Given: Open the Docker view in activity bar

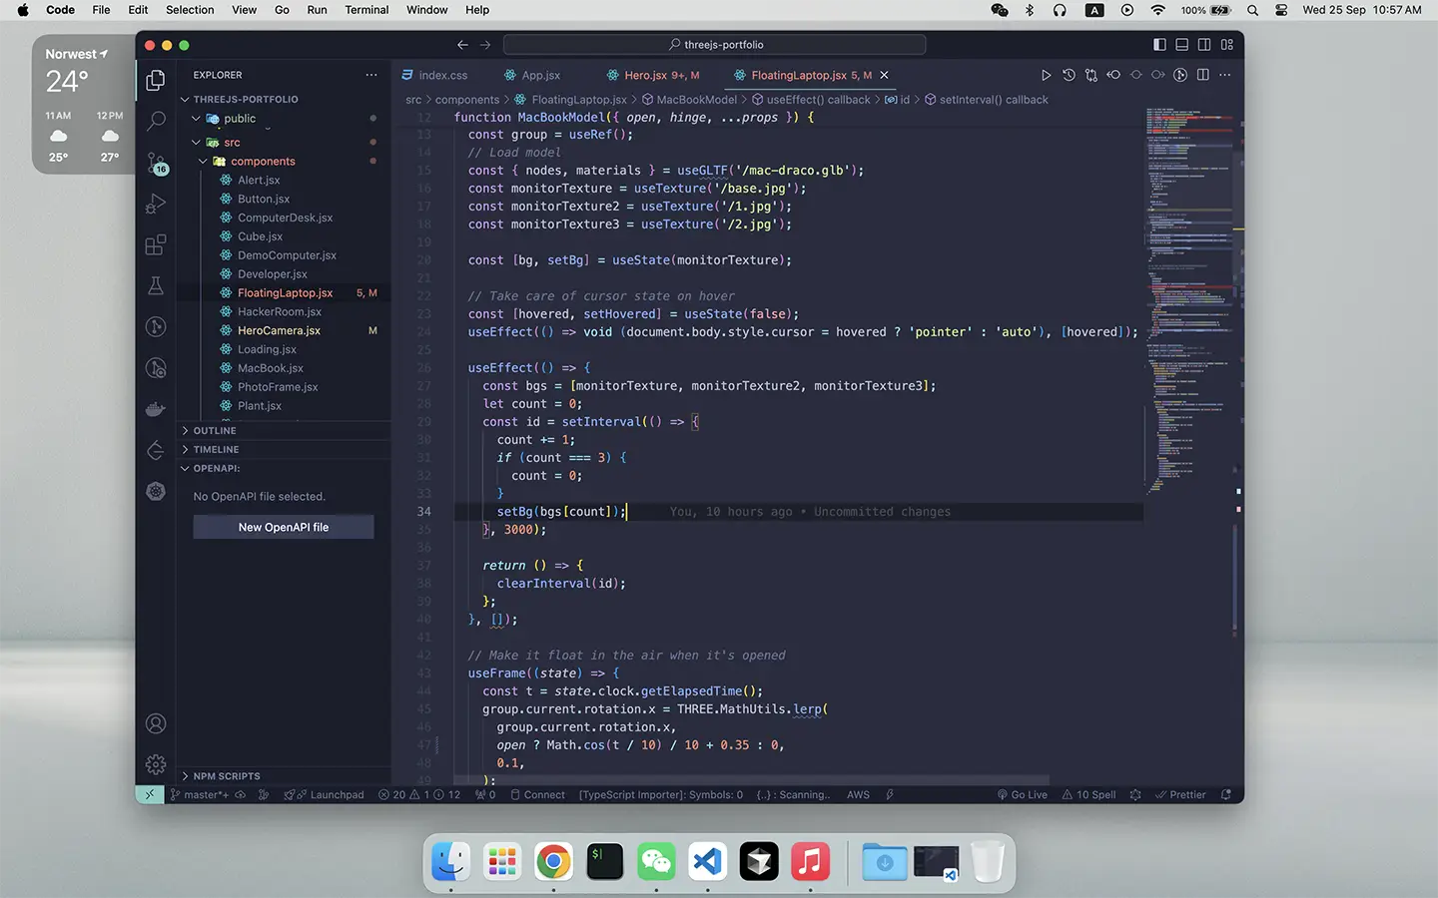Looking at the screenshot, I should pos(156,409).
